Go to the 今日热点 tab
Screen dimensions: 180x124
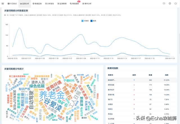coord(12,4)
